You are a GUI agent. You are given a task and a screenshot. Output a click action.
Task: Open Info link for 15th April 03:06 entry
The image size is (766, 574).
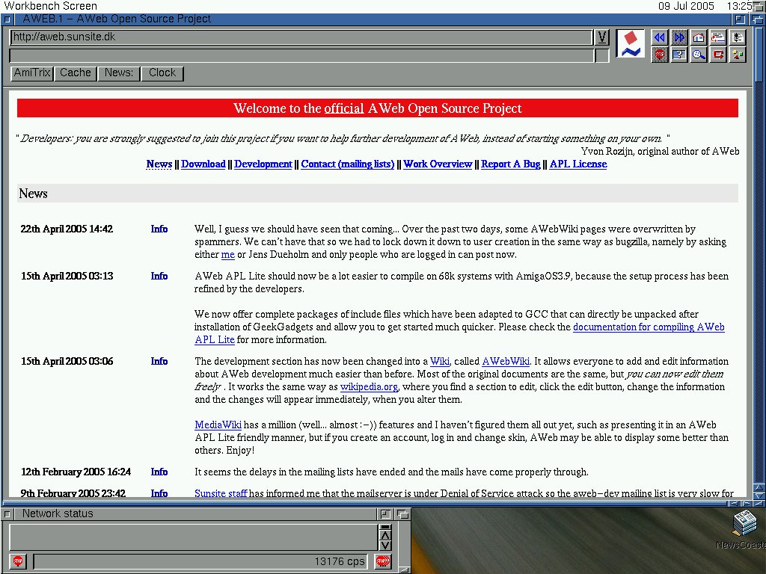tap(159, 361)
